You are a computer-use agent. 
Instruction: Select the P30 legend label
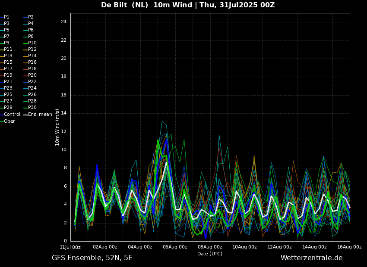pos(32,108)
